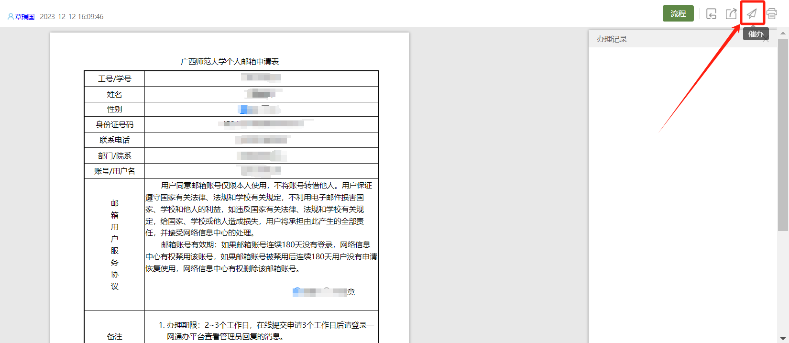The height and width of the screenshot is (343, 789).
Task: Click the blurred value in the 姓名 row
Action: [x=262, y=94]
